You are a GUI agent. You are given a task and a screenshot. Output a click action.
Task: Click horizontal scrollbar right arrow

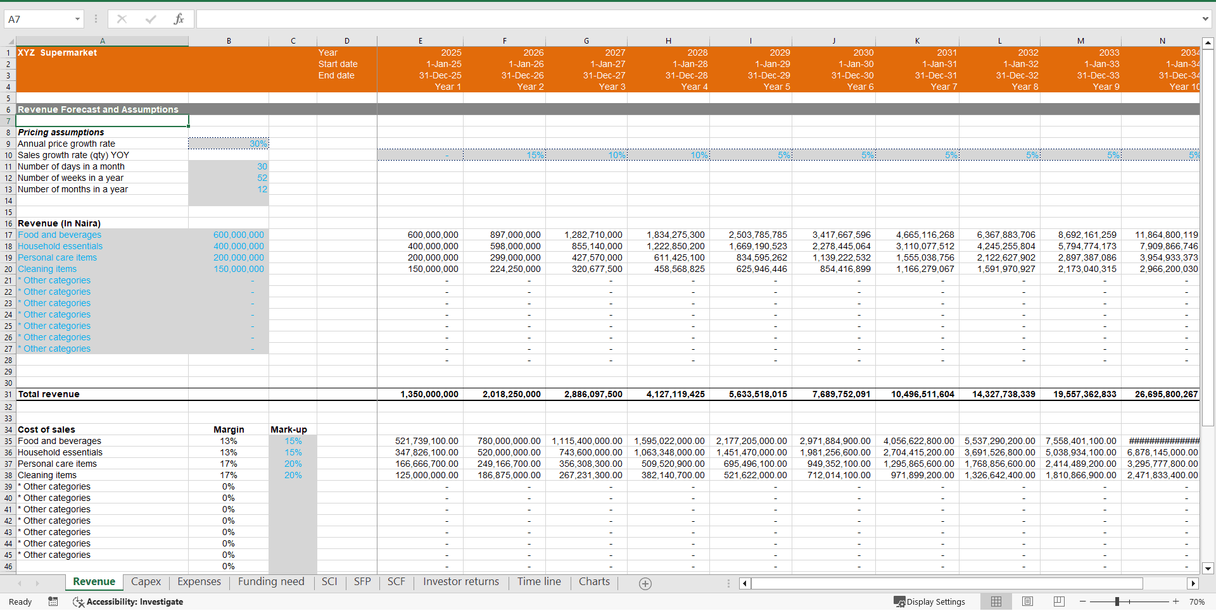coord(1193,584)
